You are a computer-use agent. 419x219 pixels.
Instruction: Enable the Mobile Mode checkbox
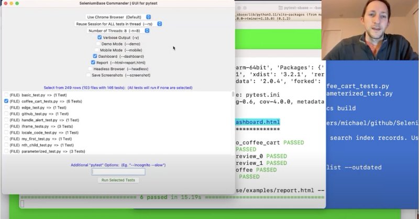(x=97, y=50)
